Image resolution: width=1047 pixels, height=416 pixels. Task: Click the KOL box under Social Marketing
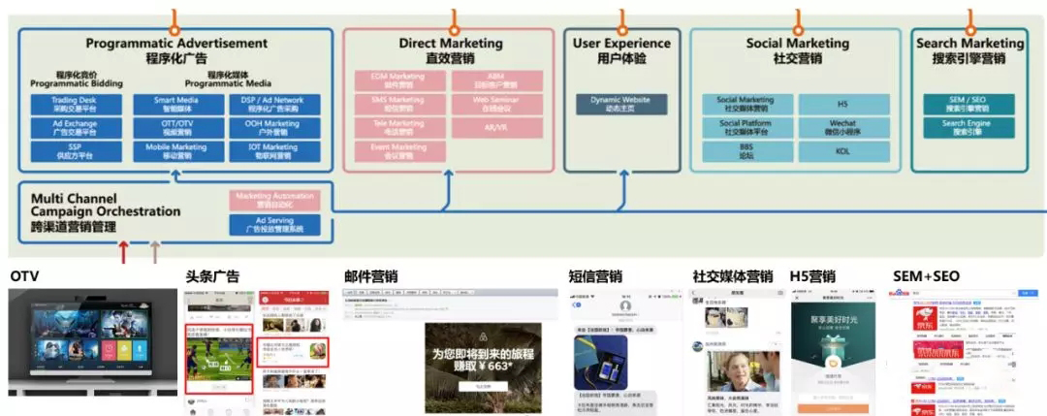coord(842,151)
